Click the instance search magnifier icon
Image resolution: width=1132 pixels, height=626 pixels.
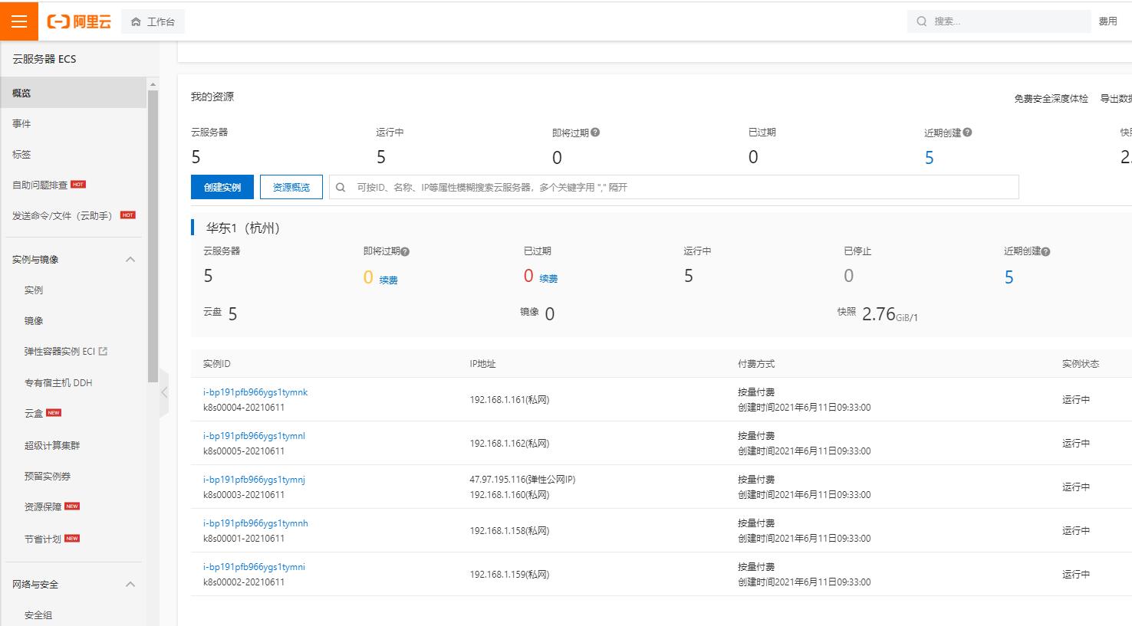point(341,187)
